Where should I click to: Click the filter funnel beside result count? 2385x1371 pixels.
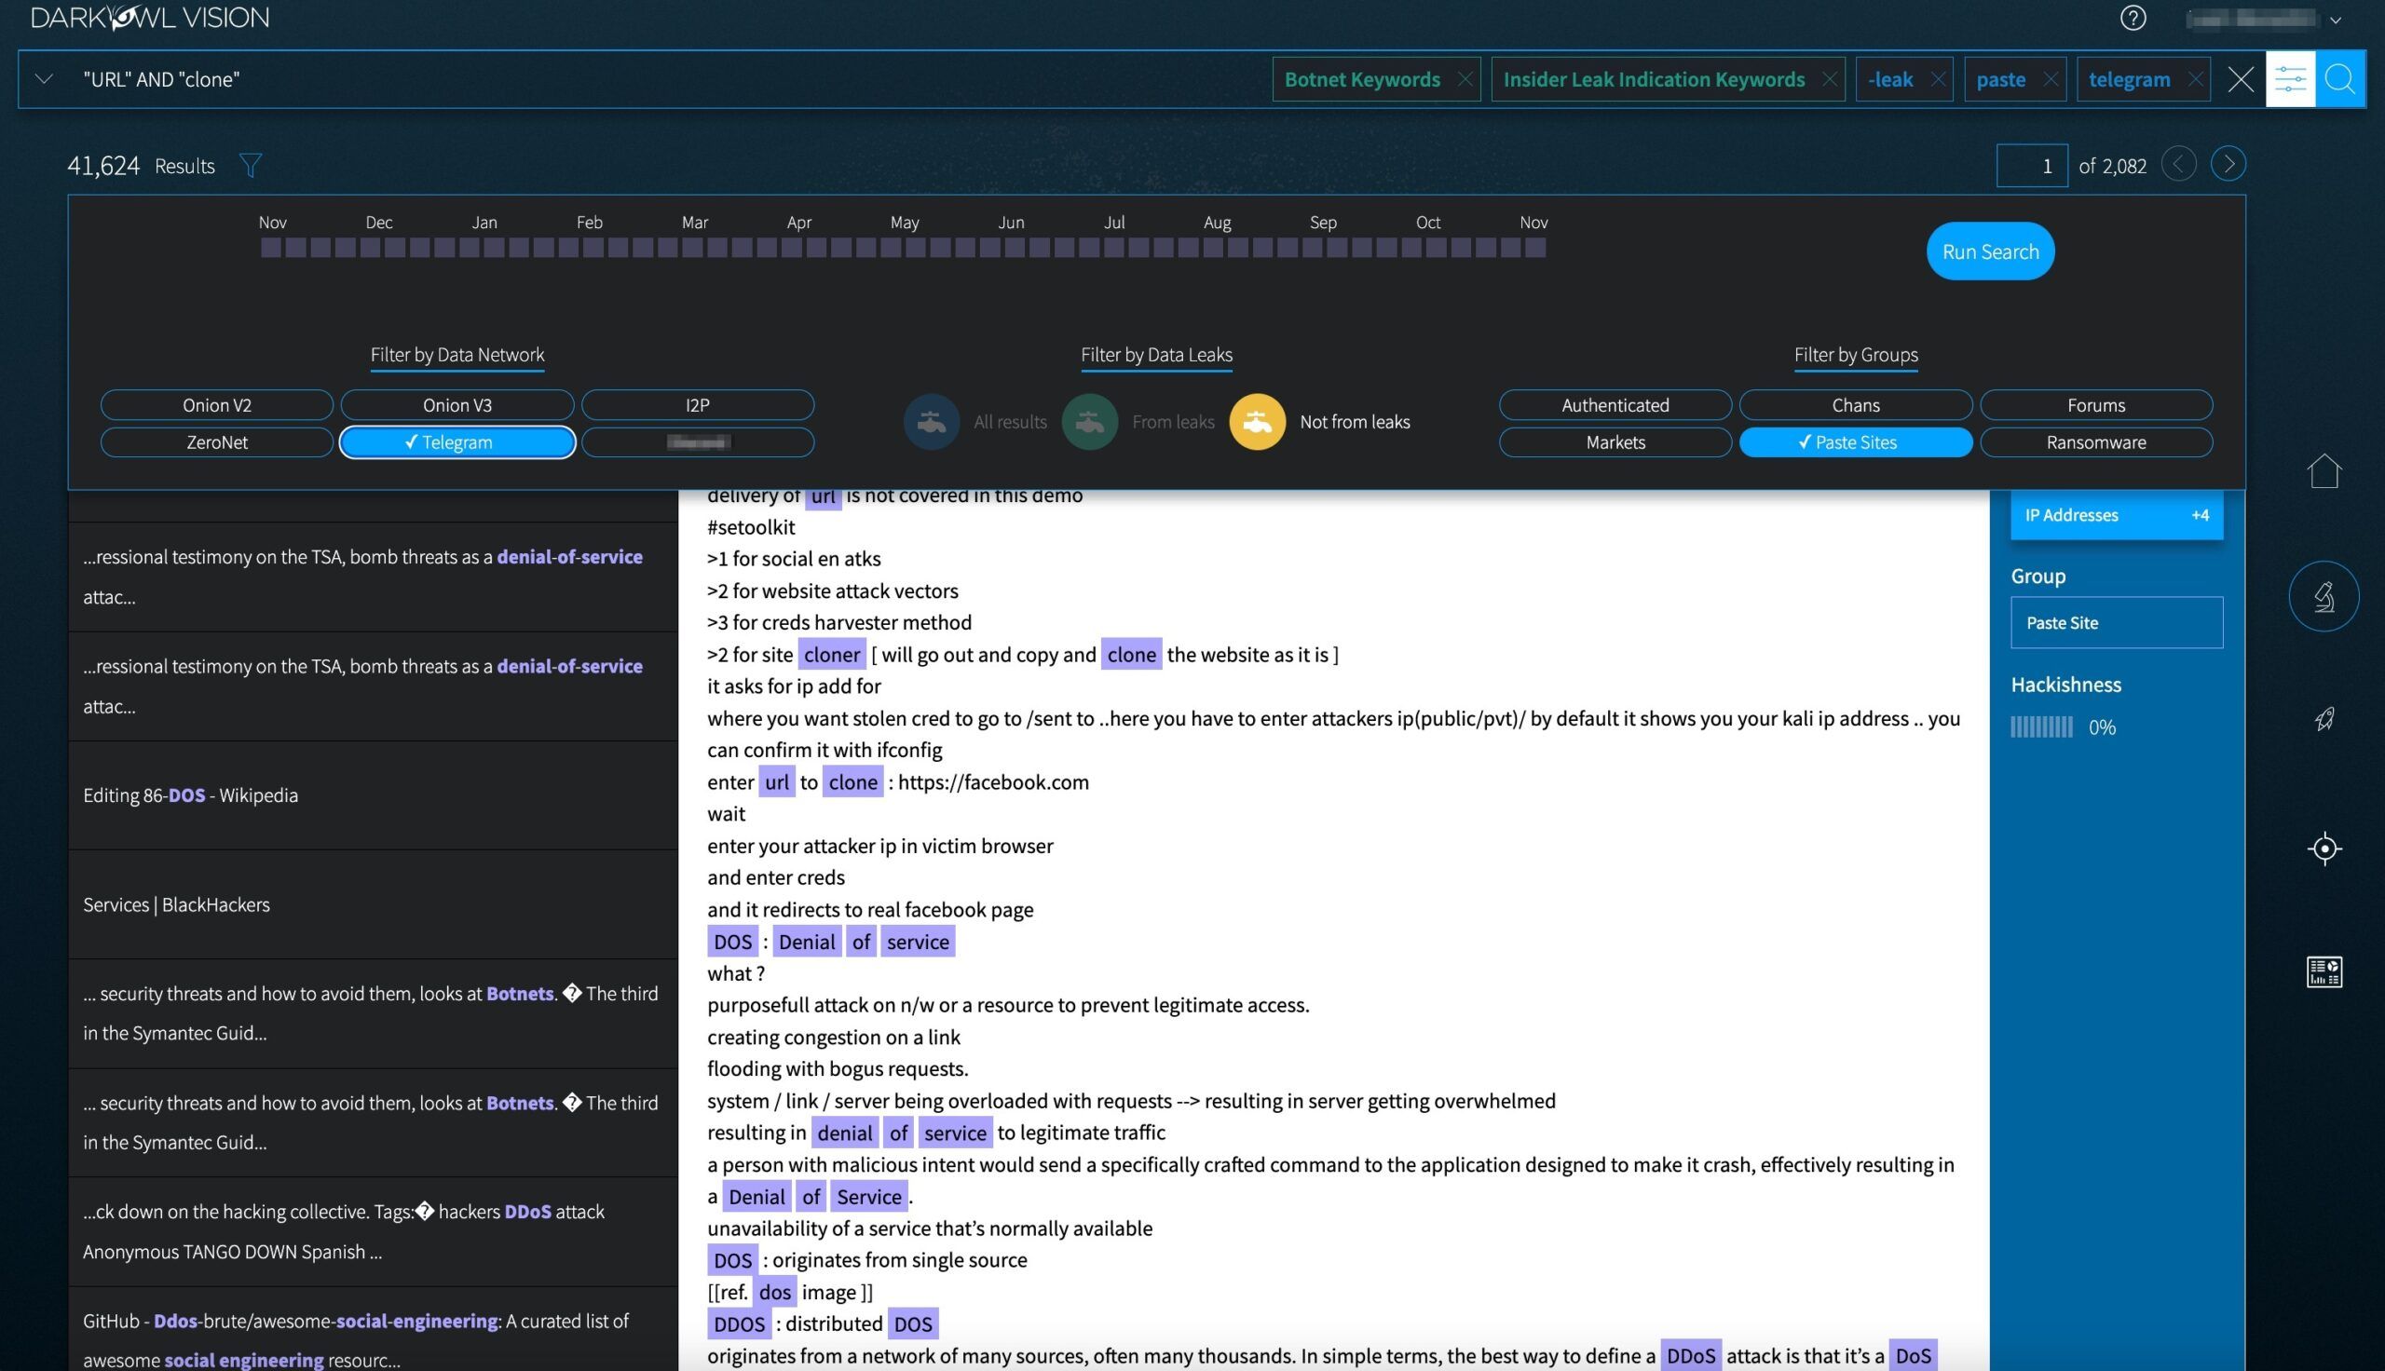(251, 164)
